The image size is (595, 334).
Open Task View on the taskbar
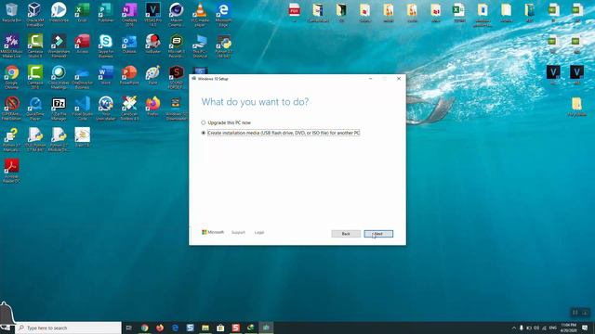[x=128, y=328]
